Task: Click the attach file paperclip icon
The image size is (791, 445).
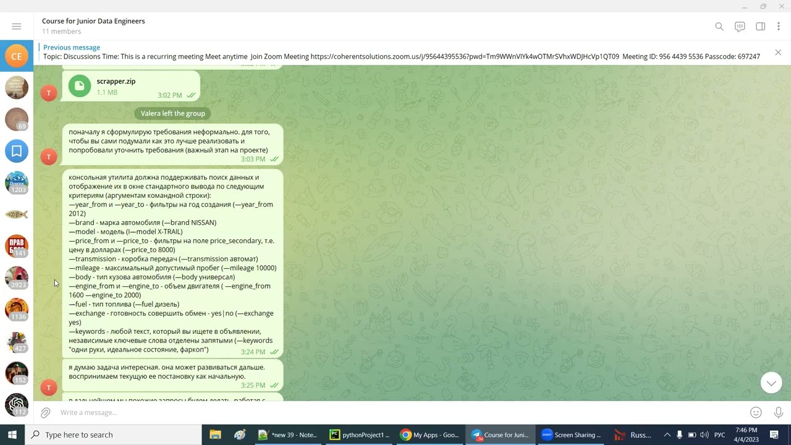Action: (45, 412)
